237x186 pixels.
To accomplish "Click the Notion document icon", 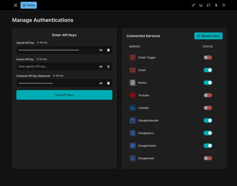I will [132, 83].
